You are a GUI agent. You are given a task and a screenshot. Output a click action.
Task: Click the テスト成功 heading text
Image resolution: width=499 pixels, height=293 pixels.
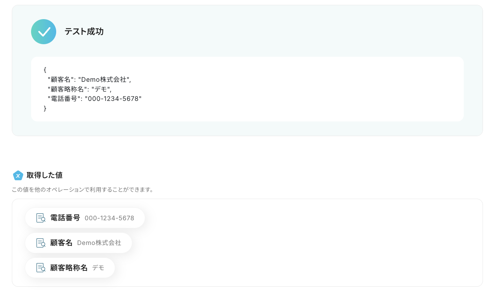click(84, 32)
